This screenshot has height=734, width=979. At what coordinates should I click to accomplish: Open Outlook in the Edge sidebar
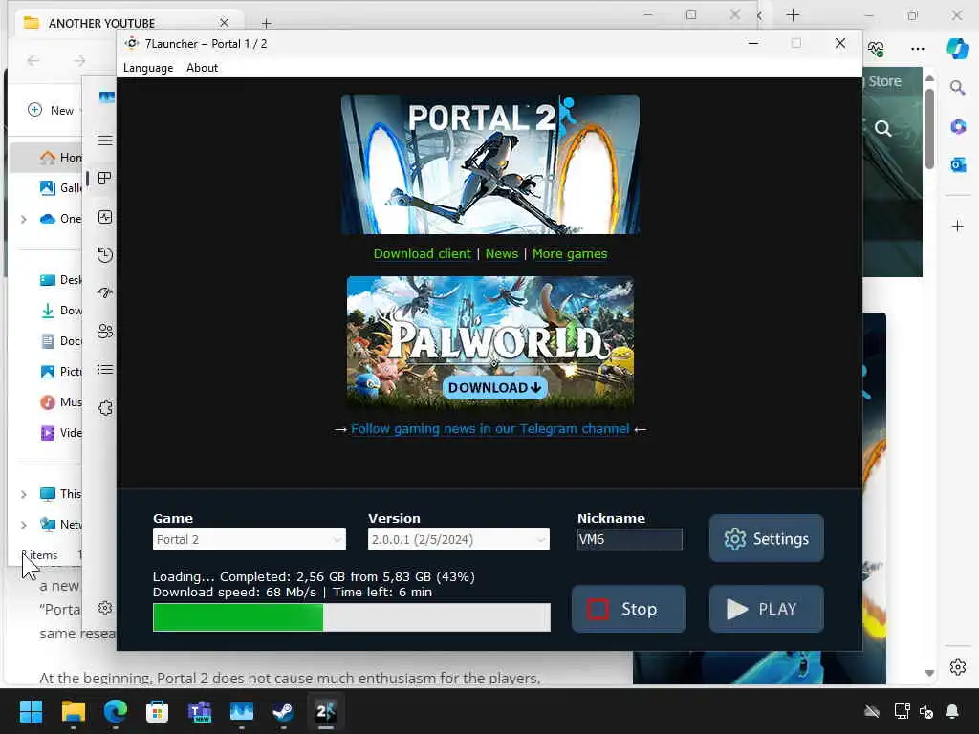pos(958,164)
